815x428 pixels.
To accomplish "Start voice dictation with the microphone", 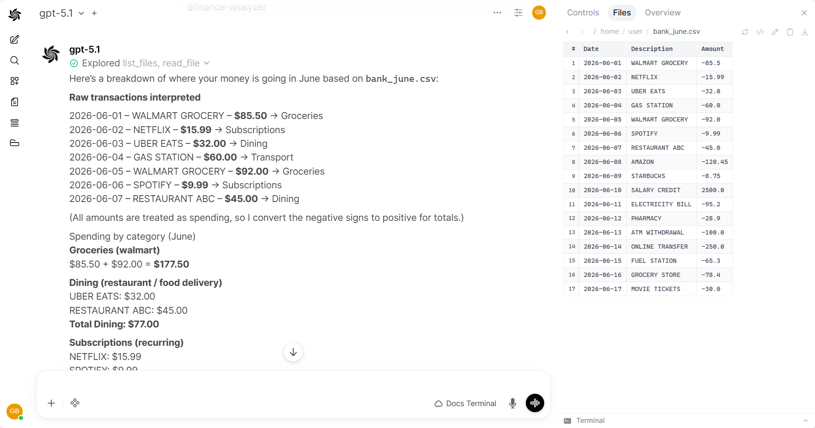I will click(x=513, y=403).
